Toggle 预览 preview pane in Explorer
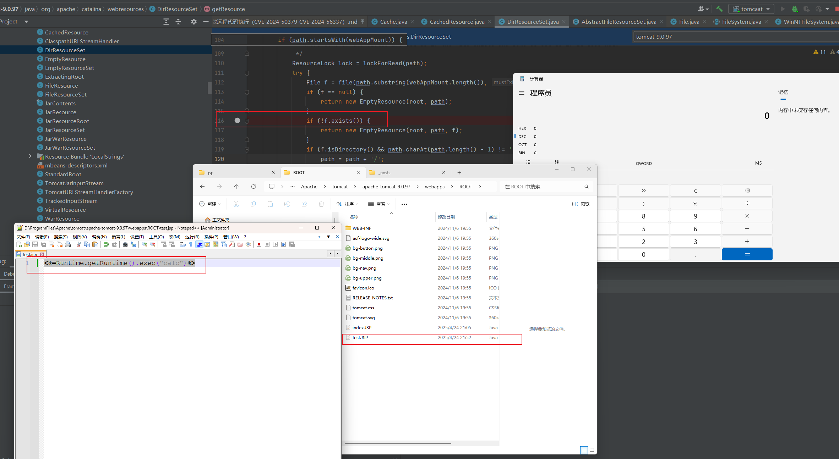 click(581, 204)
